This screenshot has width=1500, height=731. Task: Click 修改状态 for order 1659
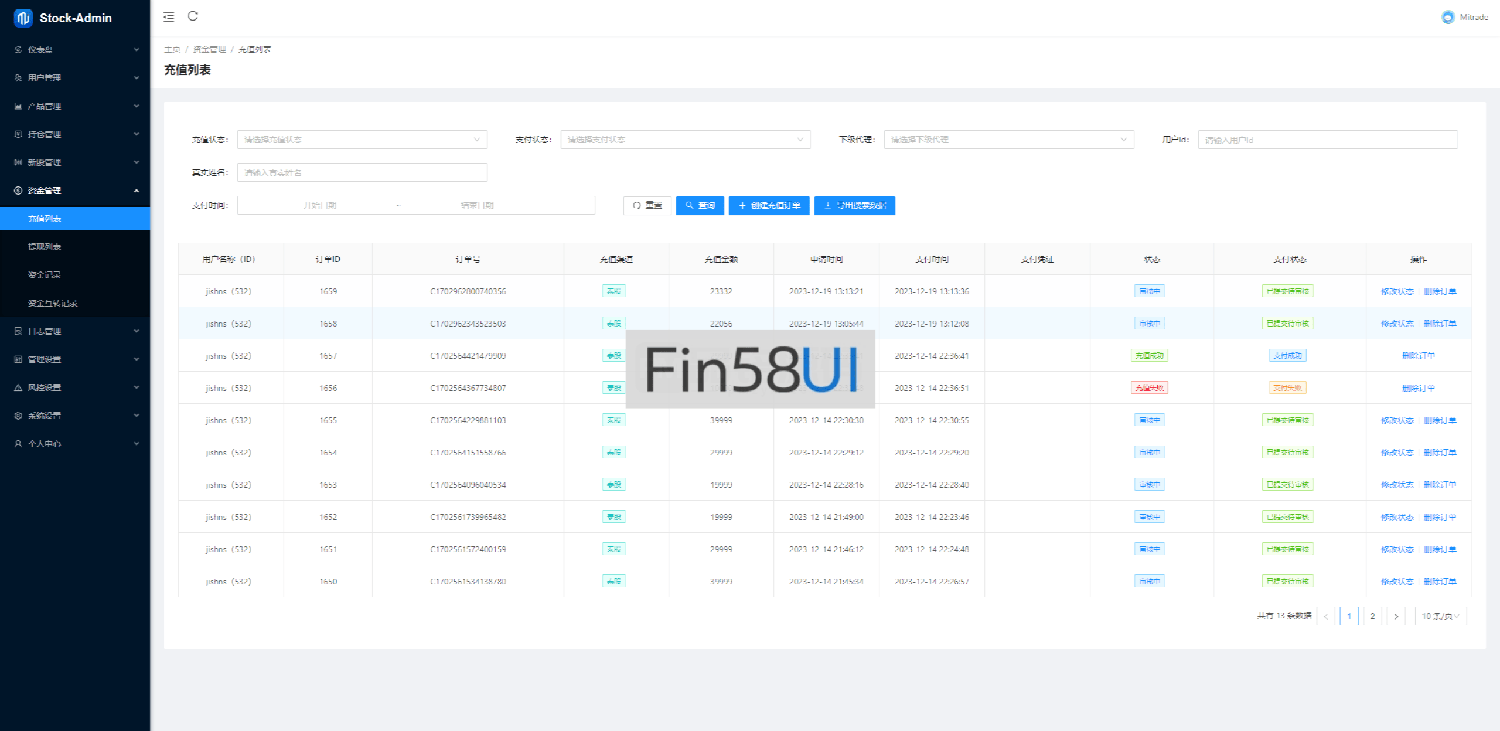[1397, 291]
